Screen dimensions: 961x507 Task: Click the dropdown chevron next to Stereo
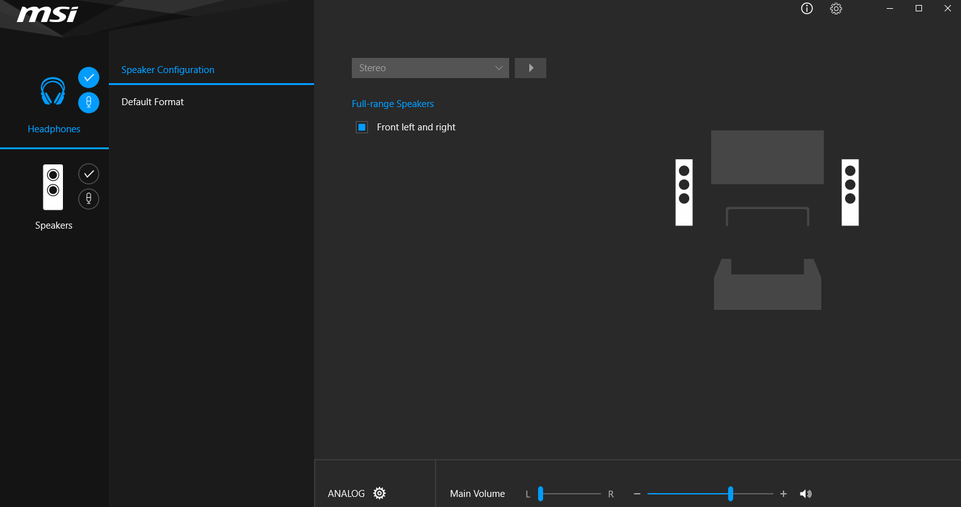click(x=498, y=67)
